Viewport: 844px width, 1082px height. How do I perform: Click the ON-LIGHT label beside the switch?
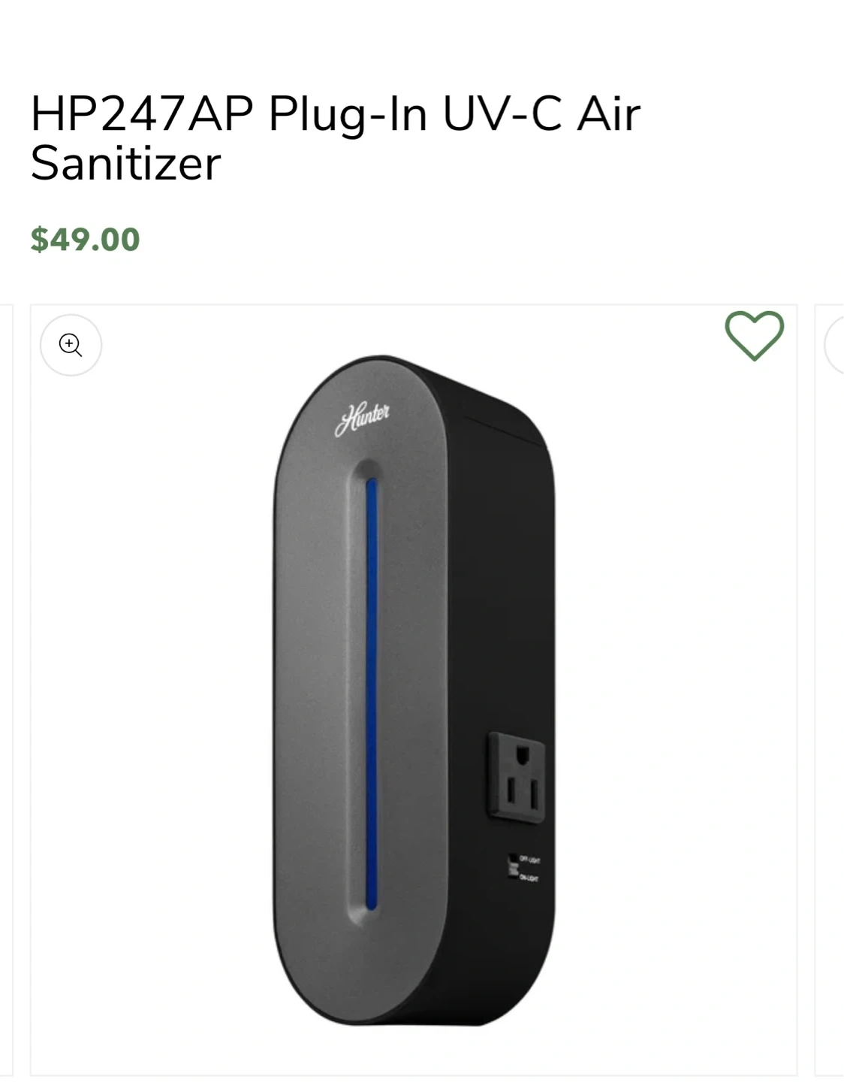(529, 878)
